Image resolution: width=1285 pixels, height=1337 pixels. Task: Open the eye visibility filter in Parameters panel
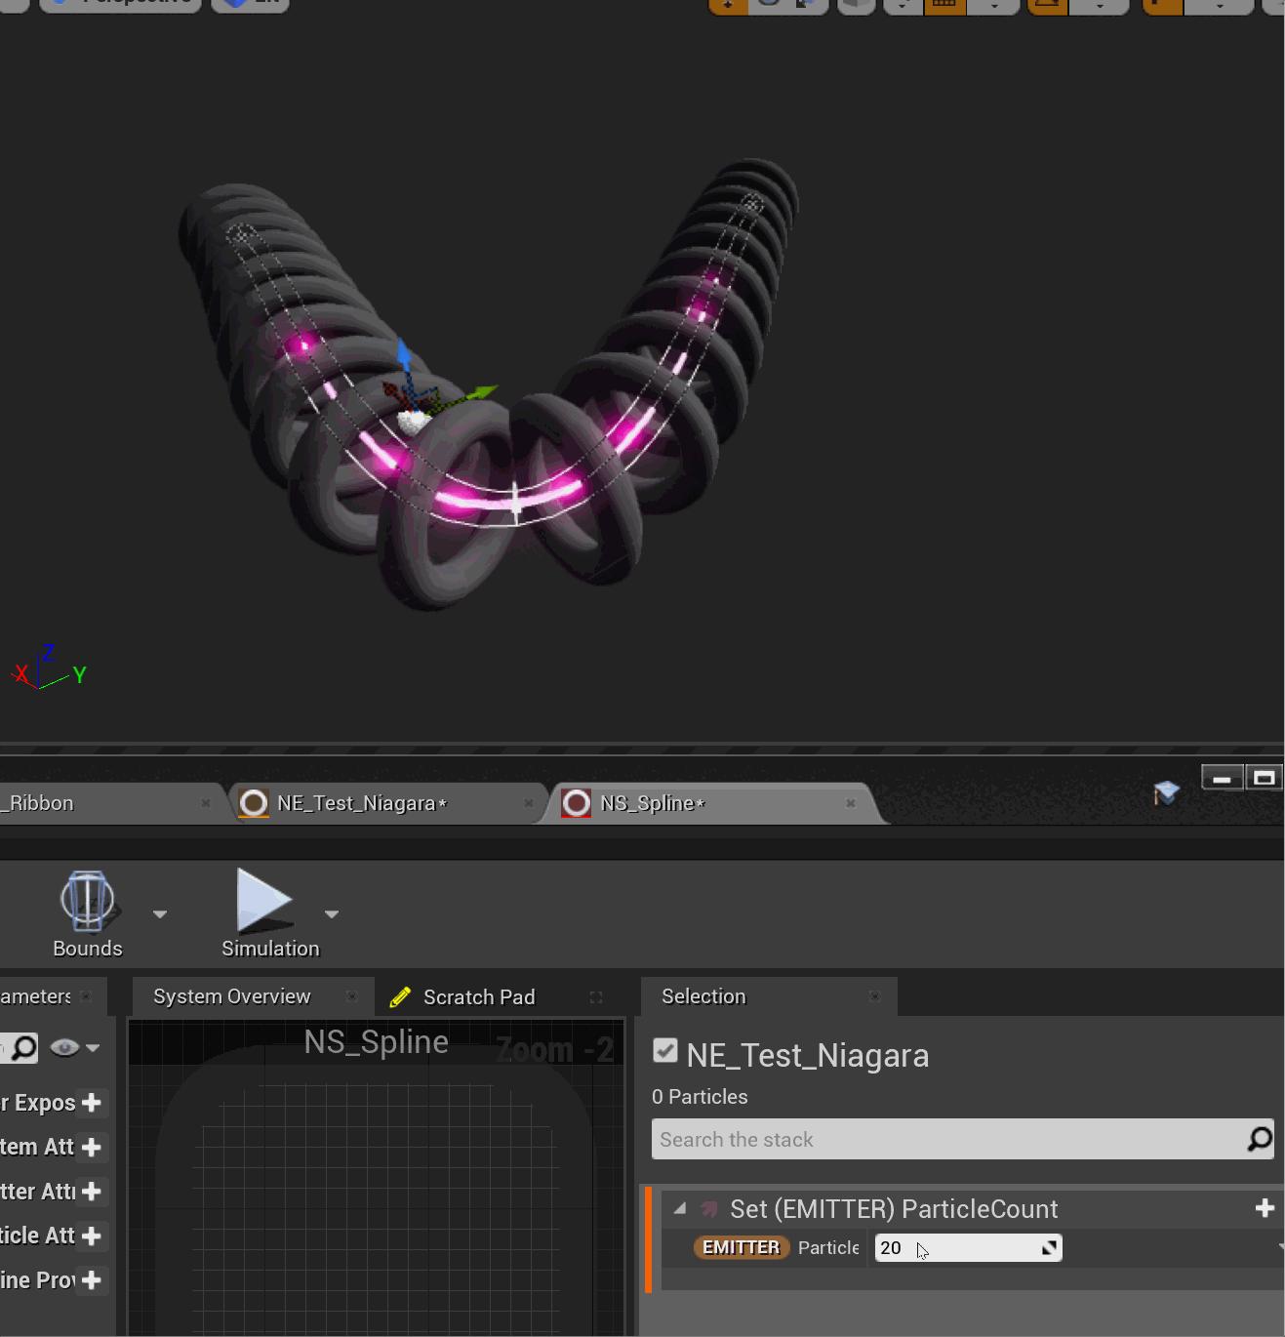point(63,1047)
